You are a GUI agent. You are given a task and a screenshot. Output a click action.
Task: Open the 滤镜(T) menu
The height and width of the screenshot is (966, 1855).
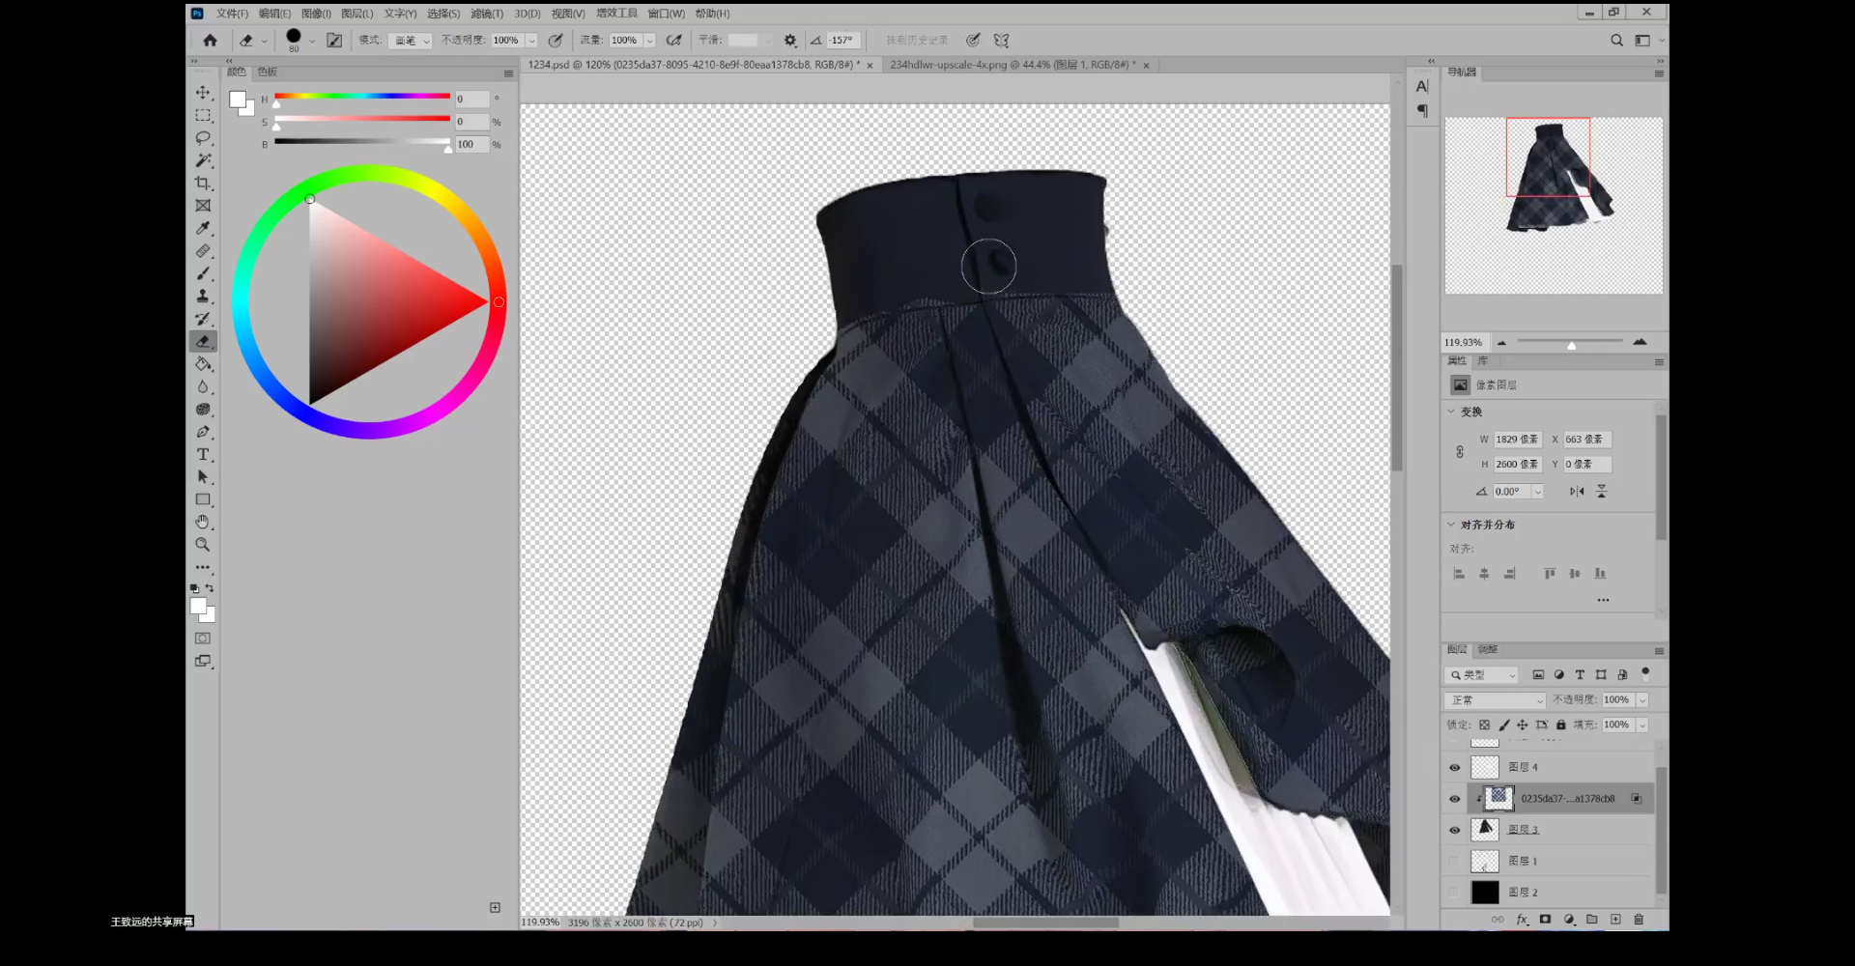[x=487, y=14]
